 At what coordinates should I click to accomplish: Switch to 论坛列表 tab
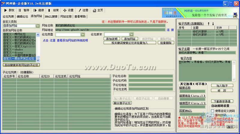(x=8, y=16)
